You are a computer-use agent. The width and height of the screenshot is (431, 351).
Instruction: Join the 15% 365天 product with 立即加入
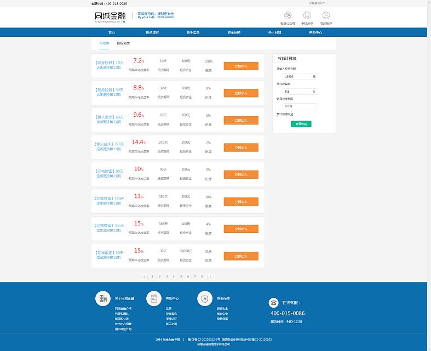tap(241, 229)
